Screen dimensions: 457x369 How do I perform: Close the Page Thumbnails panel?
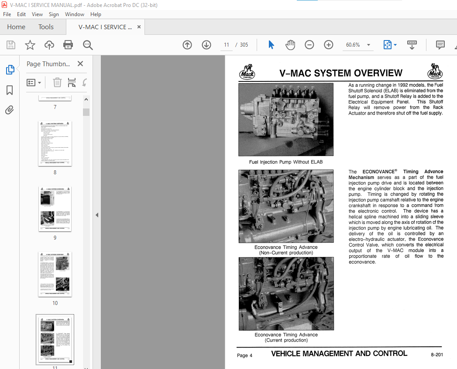[80, 64]
